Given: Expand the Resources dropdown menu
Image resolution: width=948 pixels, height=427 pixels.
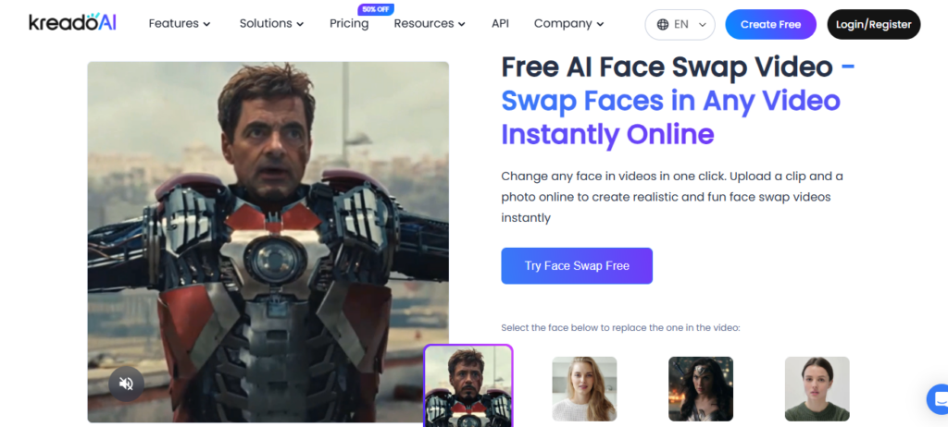Looking at the screenshot, I should [x=430, y=23].
